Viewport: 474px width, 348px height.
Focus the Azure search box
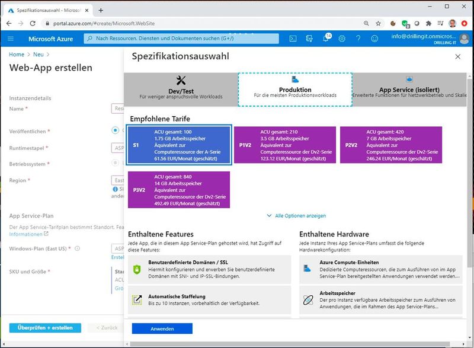tap(181, 39)
